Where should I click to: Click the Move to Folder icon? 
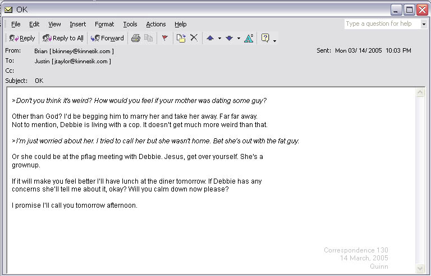tap(181, 38)
